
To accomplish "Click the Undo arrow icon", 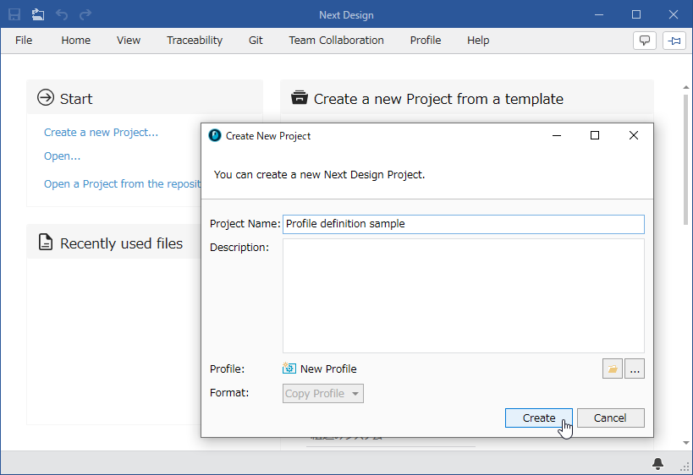I will tap(62, 14).
